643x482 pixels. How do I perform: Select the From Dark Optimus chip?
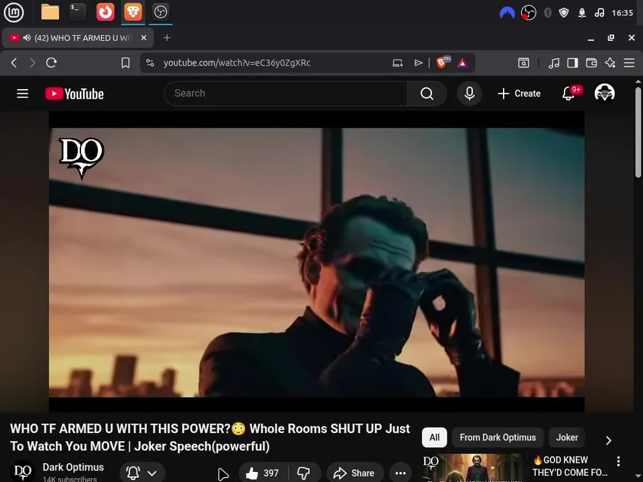click(x=498, y=437)
